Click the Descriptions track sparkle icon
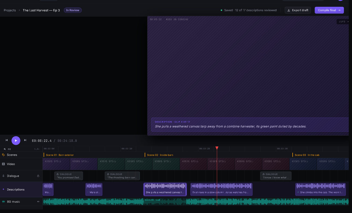 point(4,189)
